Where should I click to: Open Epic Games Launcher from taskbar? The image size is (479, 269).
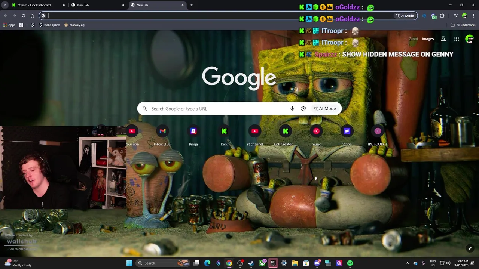tap(273, 263)
